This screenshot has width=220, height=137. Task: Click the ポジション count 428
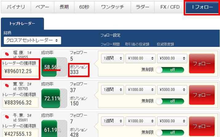(x=74, y=135)
